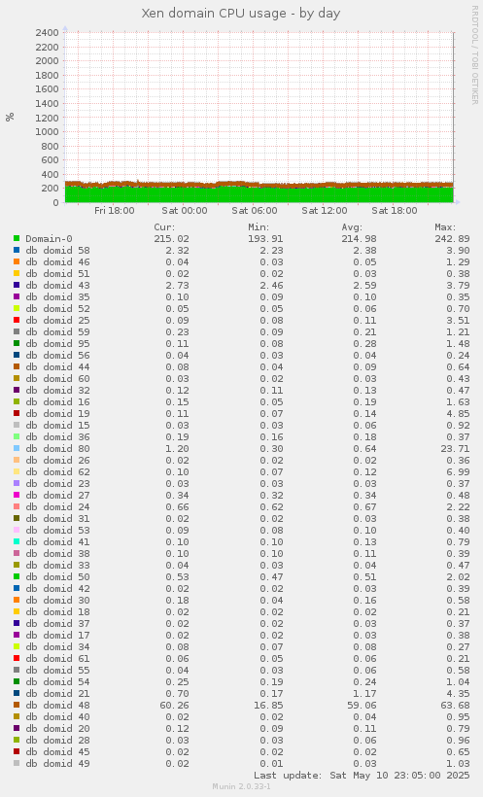Click 'db domid 50' legend label

click(57, 577)
